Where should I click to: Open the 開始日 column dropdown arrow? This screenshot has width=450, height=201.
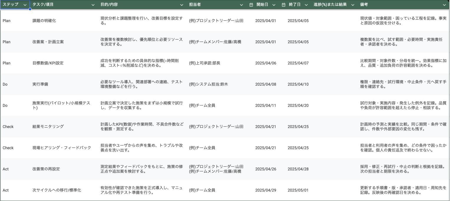274,5
